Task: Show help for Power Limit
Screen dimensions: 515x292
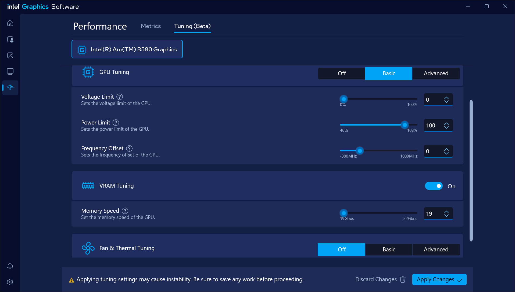Action: click(116, 123)
